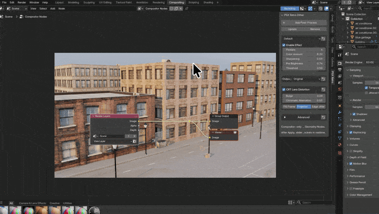
Task: Open the Add menu in editor header
Action: tap(53, 8)
